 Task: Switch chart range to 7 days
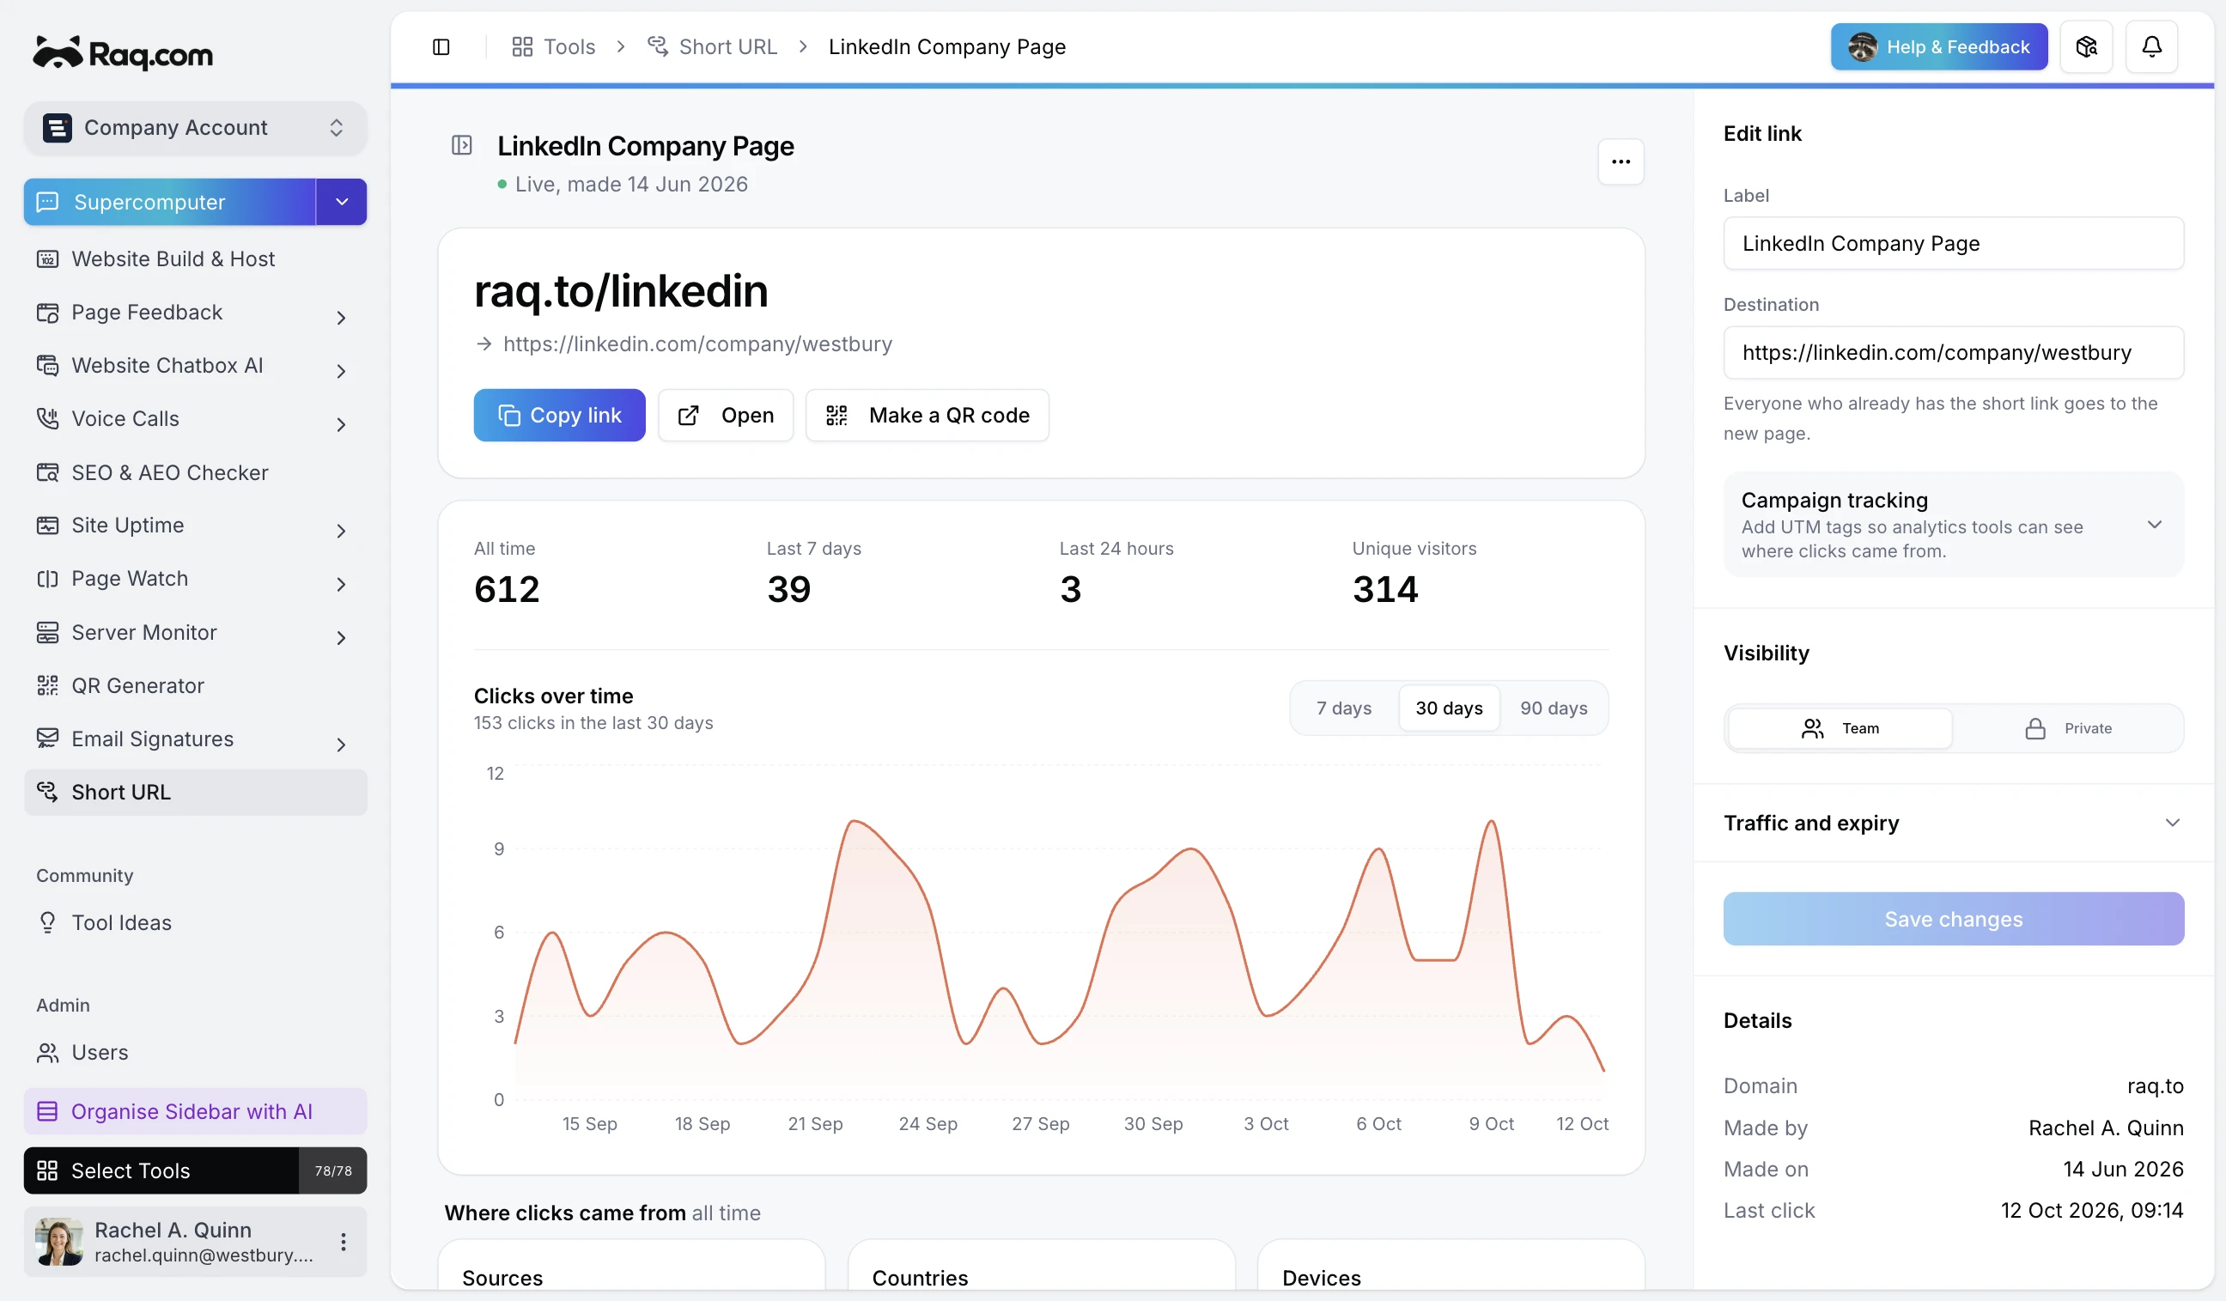coord(1343,708)
